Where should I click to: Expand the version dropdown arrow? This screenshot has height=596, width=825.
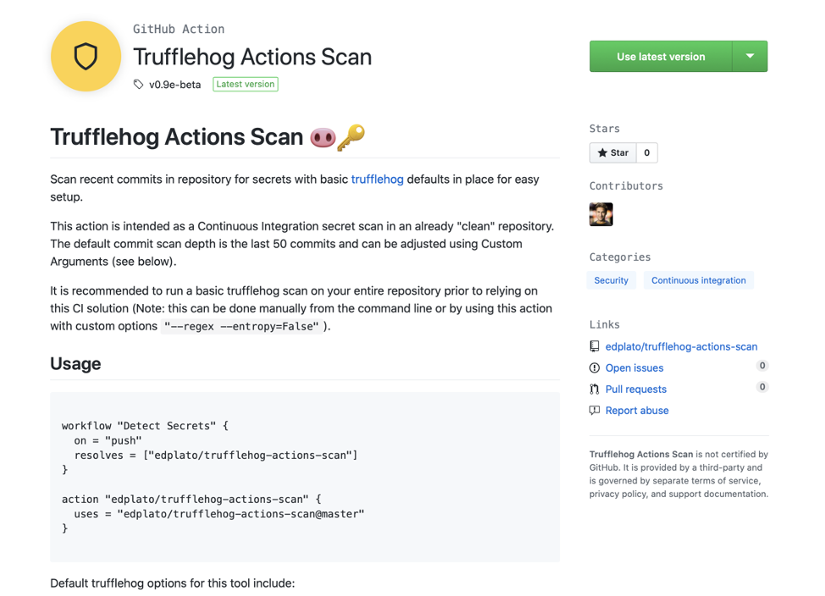750,57
